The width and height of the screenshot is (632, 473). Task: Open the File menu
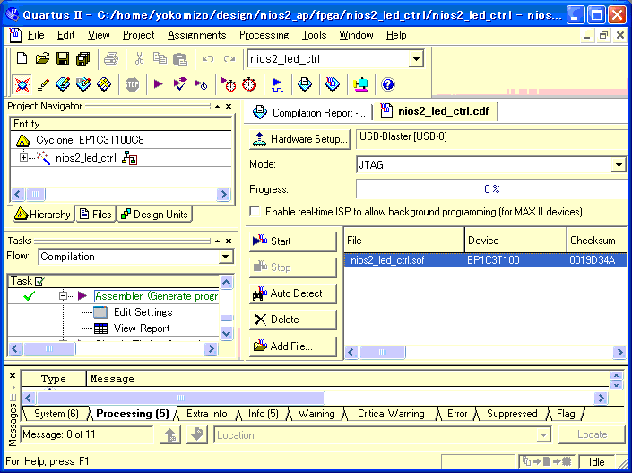(36, 35)
